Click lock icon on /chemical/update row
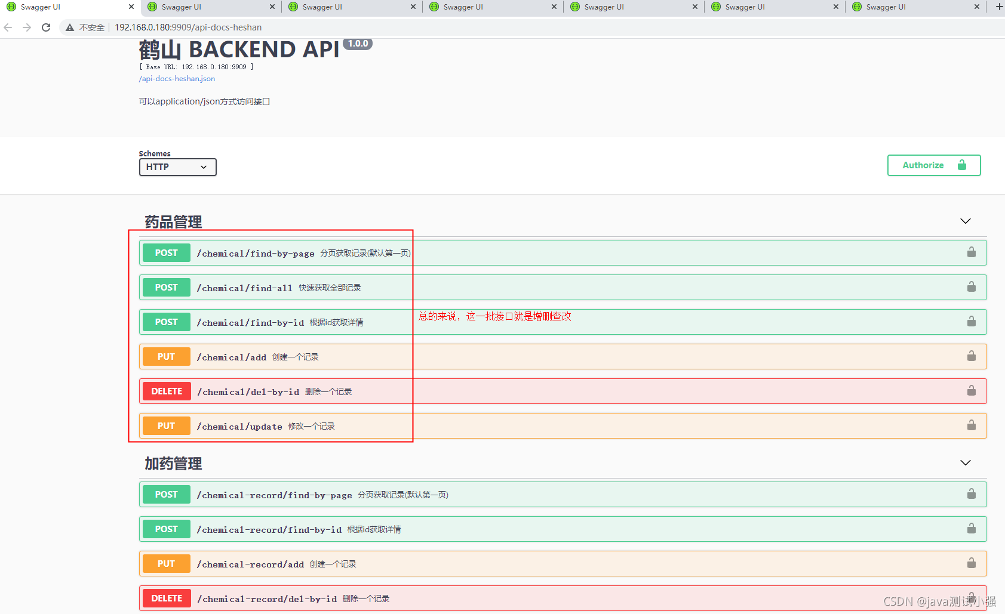This screenshot has width=1005, height=614. [972, 425]
